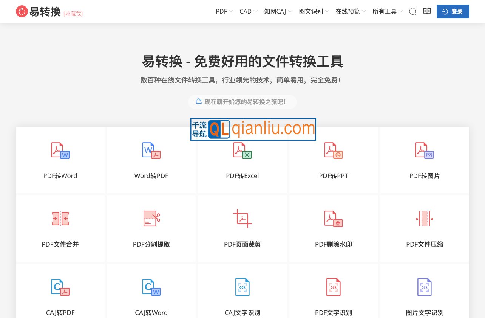Open the PDF文件合并 merge tool
Screen dimensions: 485x318
[60, 228]
